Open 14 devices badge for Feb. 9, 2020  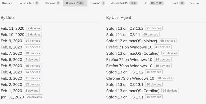click(x=33, y=41)
